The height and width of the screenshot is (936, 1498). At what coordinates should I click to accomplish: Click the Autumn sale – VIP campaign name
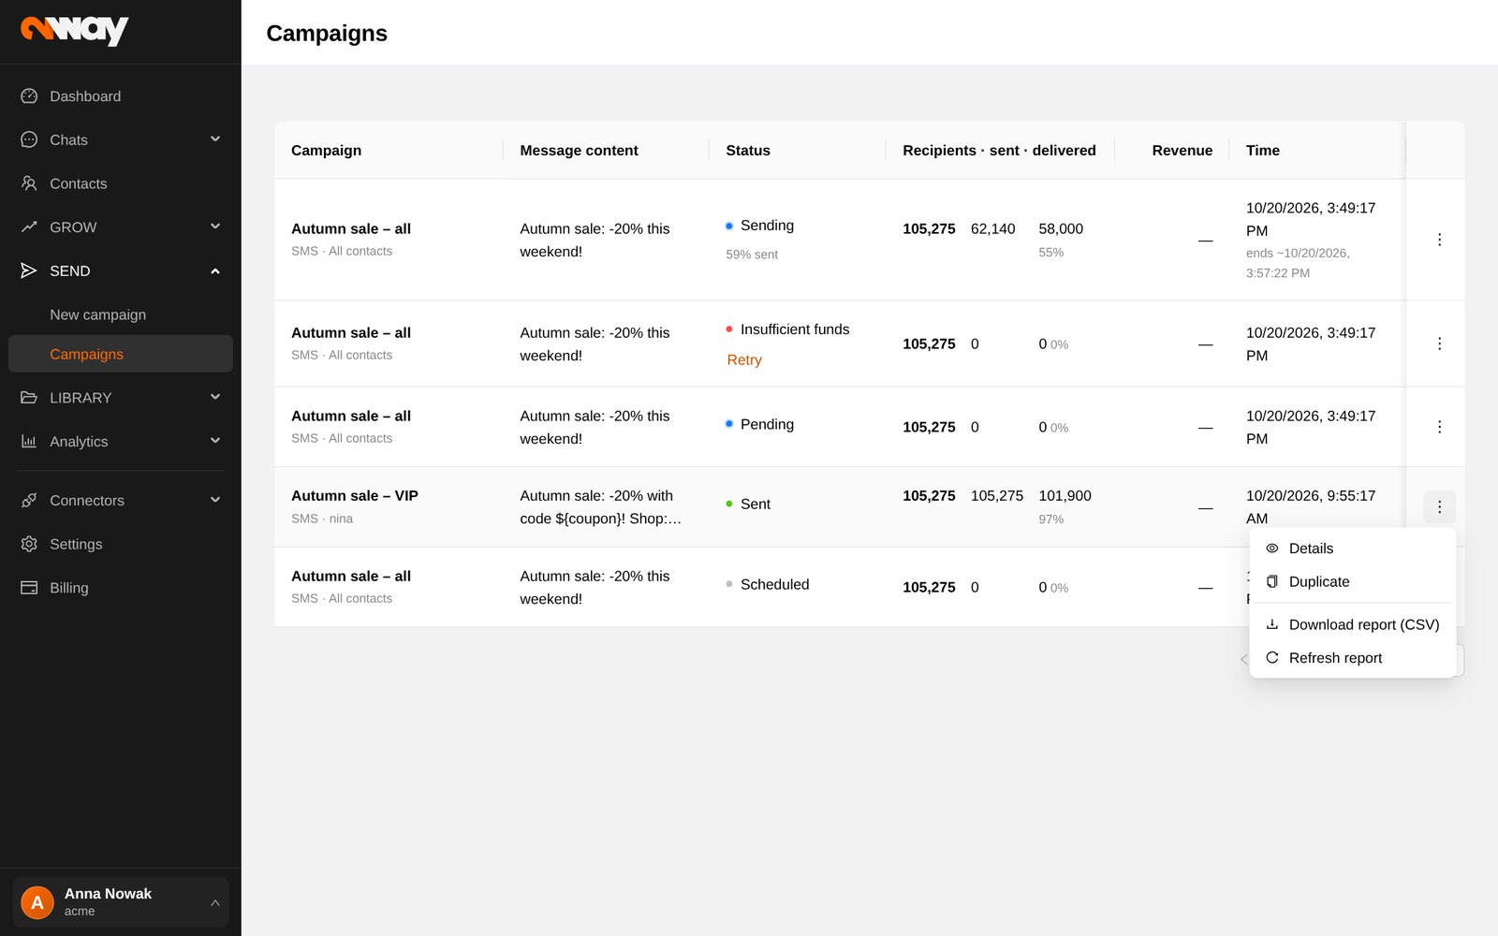tap(355, 496)
